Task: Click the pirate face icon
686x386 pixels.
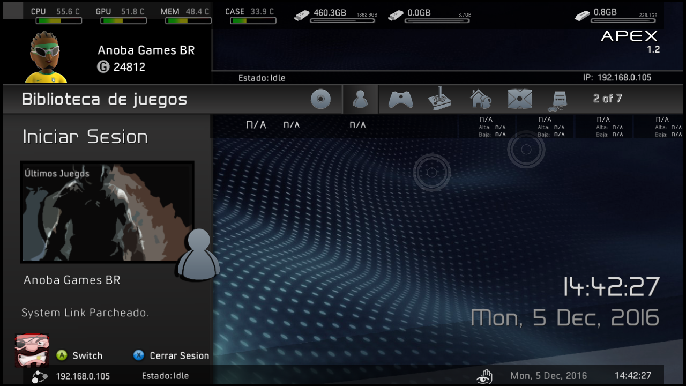Action: point(32,350)
